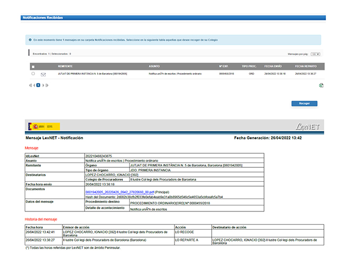Click the Recoger button
The height and width of the screenshot is (269, 354).
[x=304, y=103]
